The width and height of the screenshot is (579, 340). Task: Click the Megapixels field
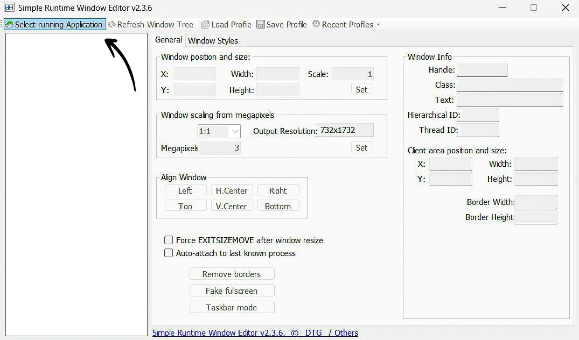[219, 148]
